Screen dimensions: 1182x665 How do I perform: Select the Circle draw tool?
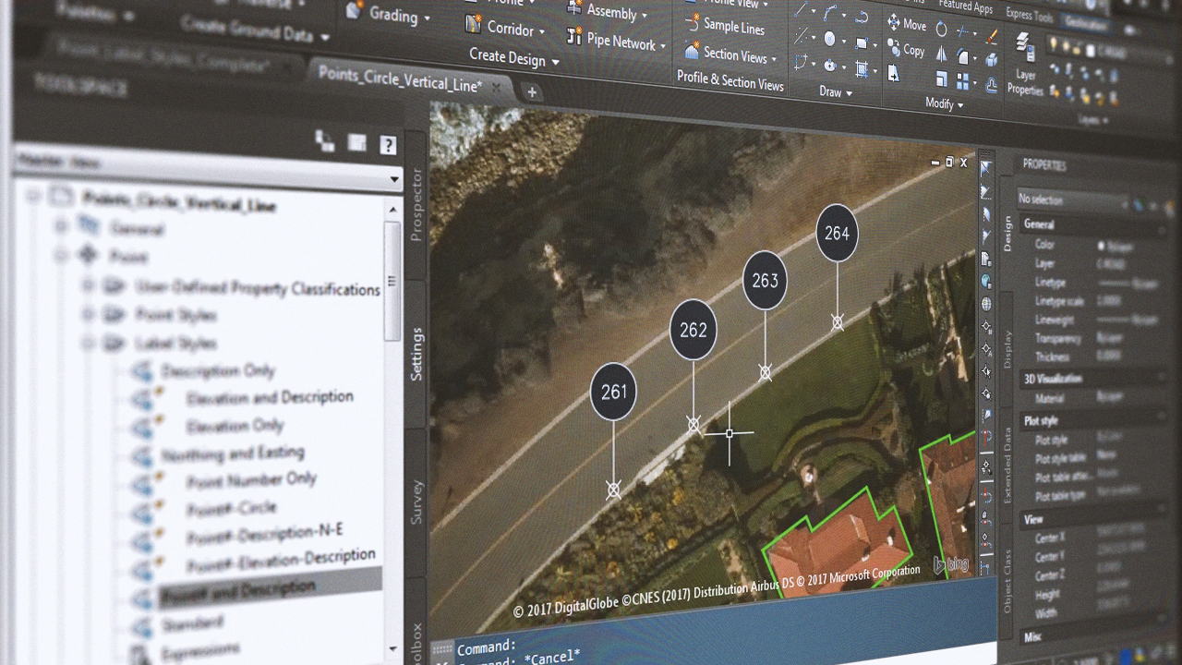pyautogui.click(x=829, y=39)
